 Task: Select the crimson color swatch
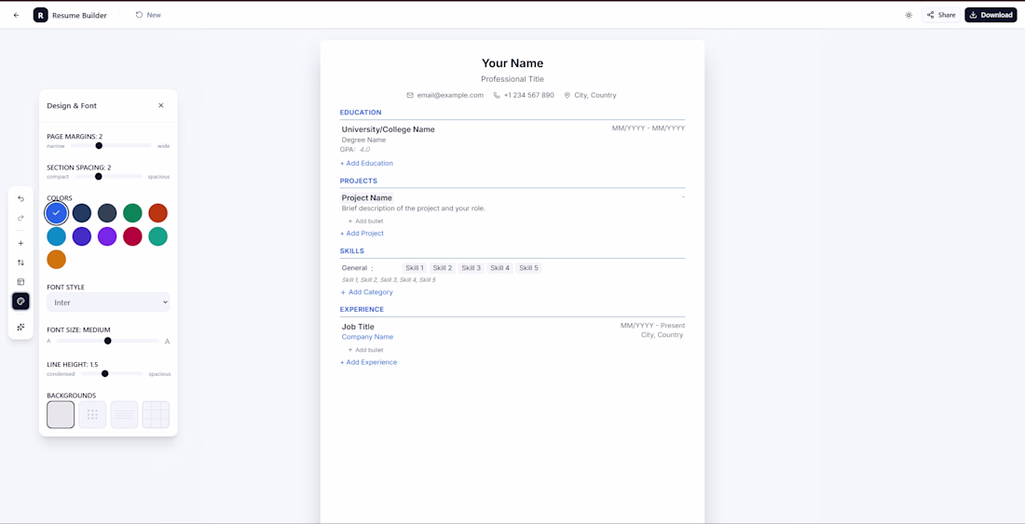[x=132, y=236]
